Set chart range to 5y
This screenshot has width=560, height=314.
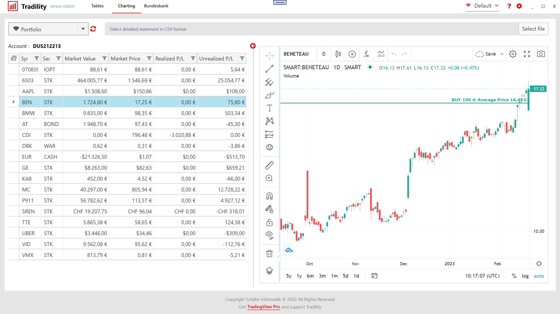pyautogui.click(x=289, y=276)
